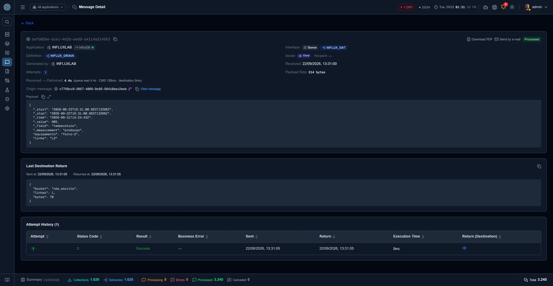553x286 pixels.
Task: Click the app logo in top-left corner
Action: 7,7
